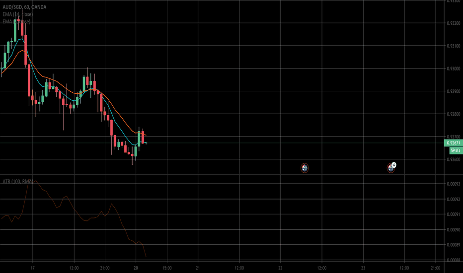
Task: Click the 0.92600 price axis label
Action: click(x=453, y=159)
